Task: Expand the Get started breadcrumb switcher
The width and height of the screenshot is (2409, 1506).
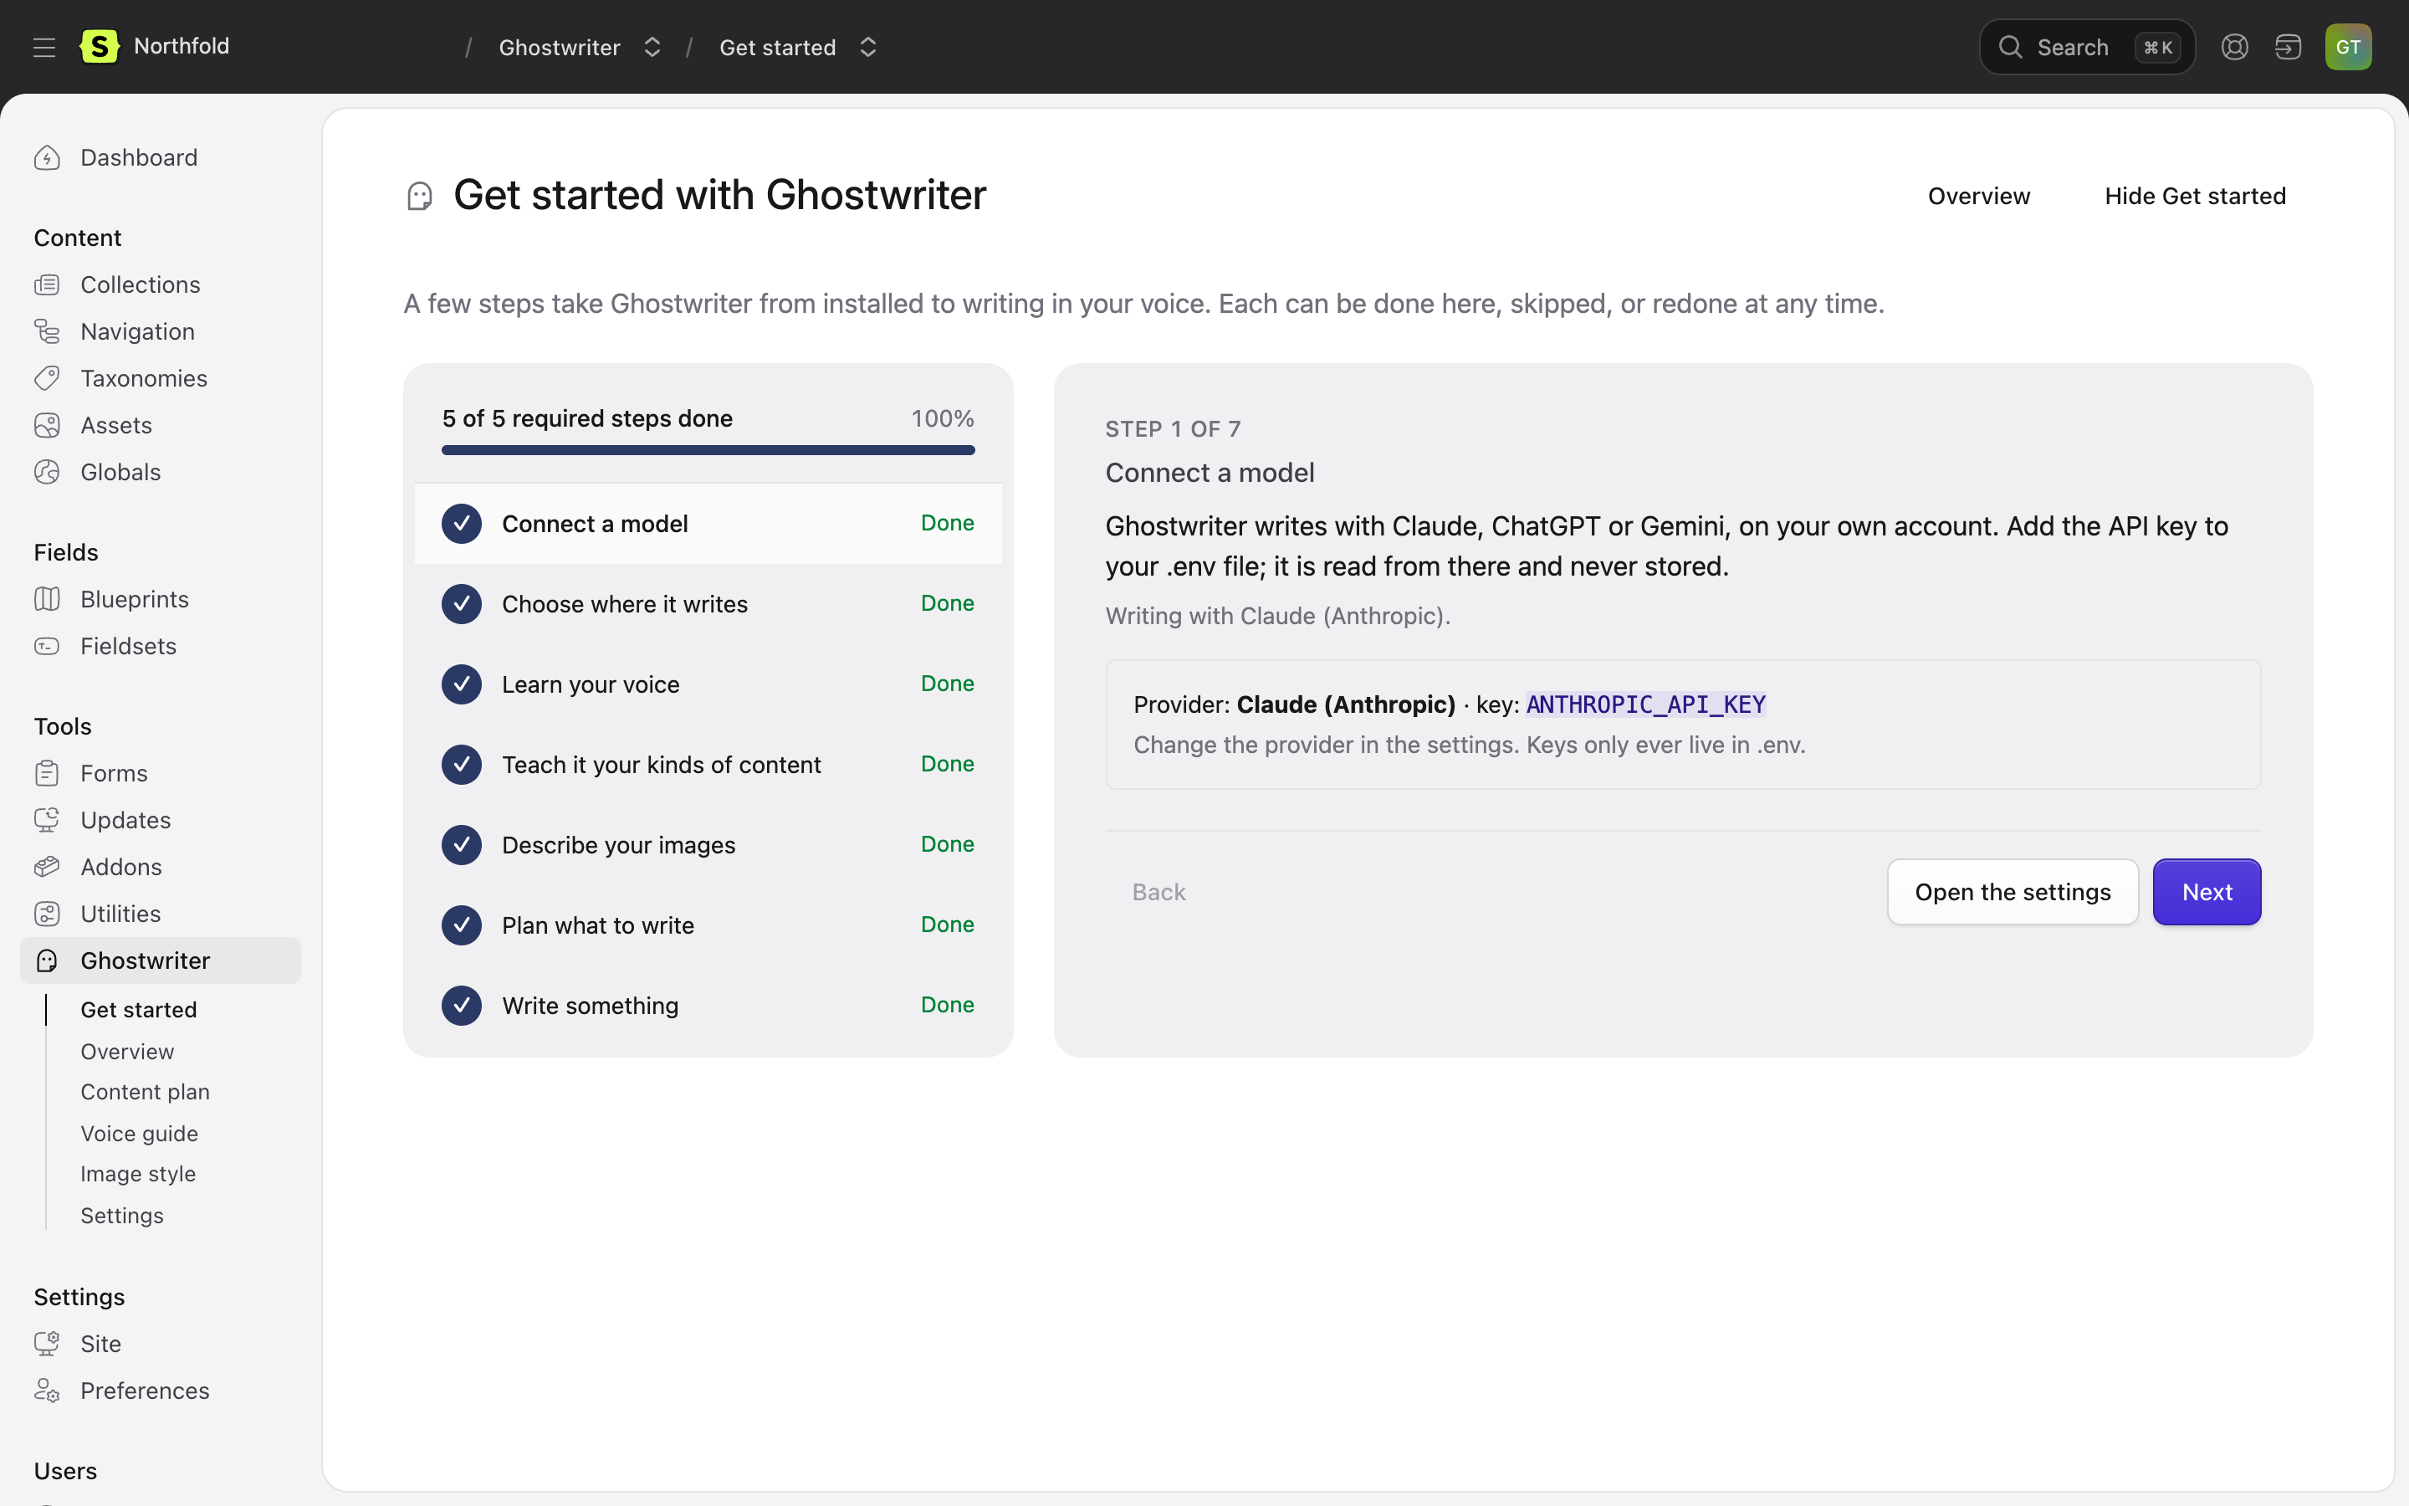Action: 868,47
